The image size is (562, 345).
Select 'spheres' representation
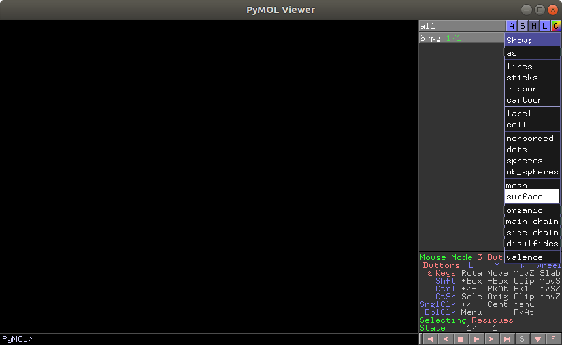click(532, 161)
